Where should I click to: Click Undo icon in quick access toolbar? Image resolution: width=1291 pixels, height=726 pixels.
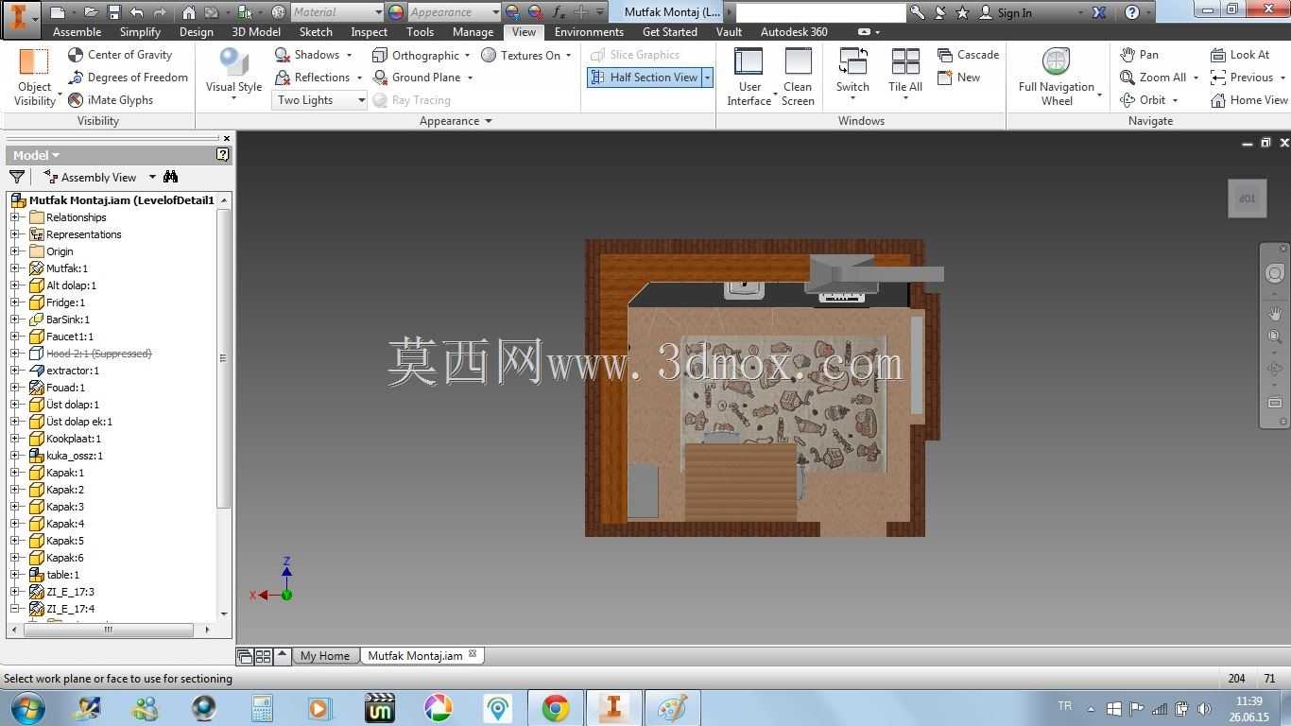click(137, 12)
